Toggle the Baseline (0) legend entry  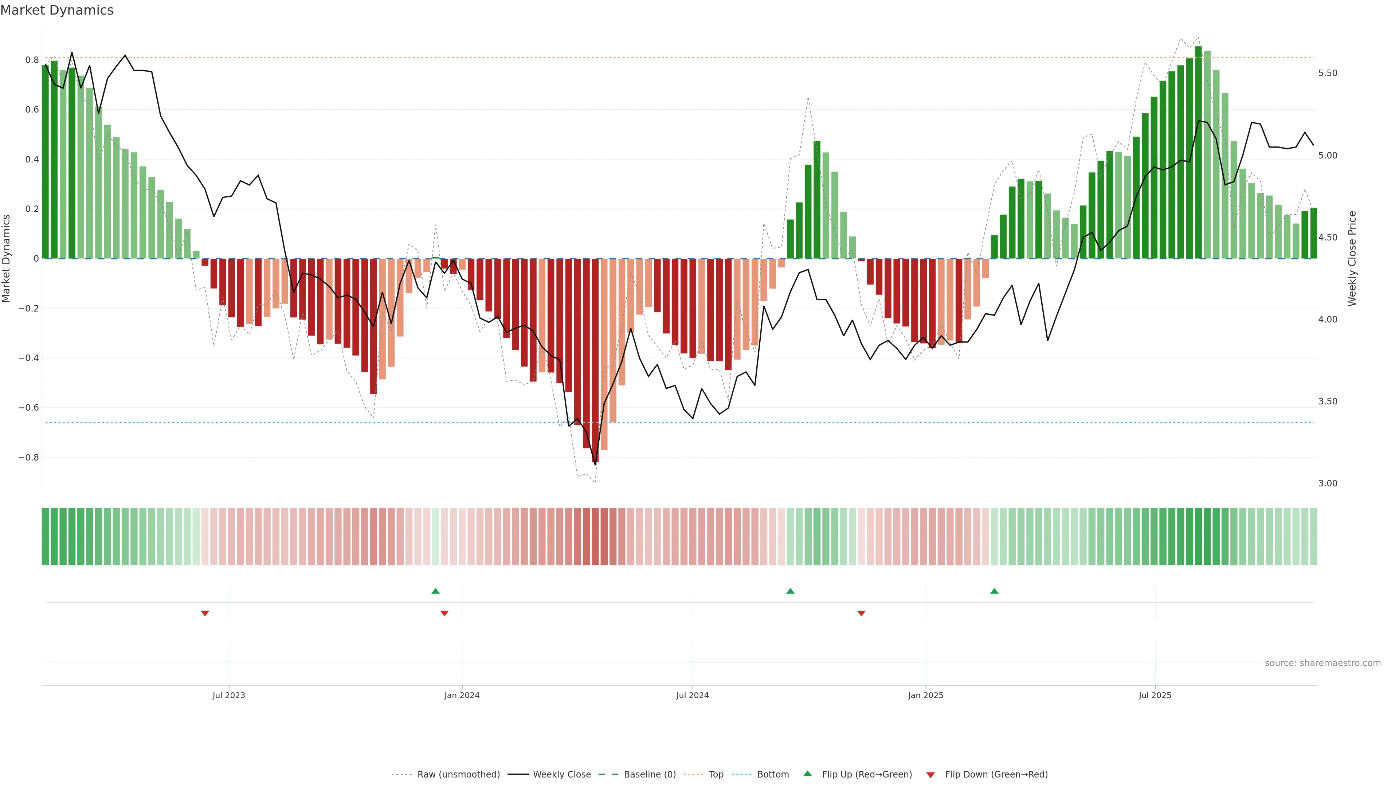(x=650, y=775)
